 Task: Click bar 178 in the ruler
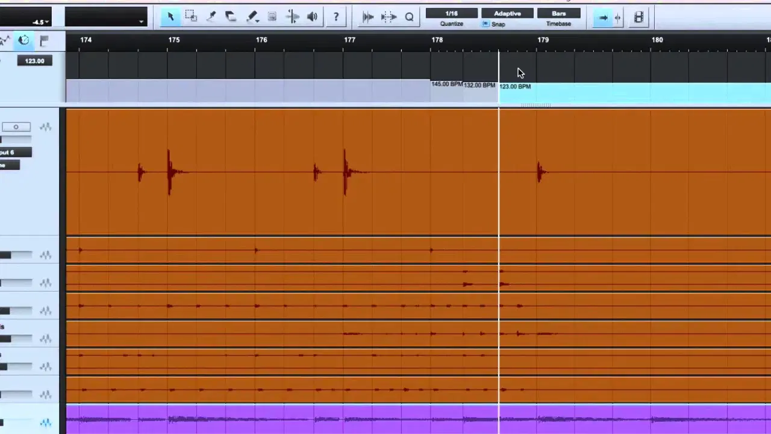tap(437, 40)
